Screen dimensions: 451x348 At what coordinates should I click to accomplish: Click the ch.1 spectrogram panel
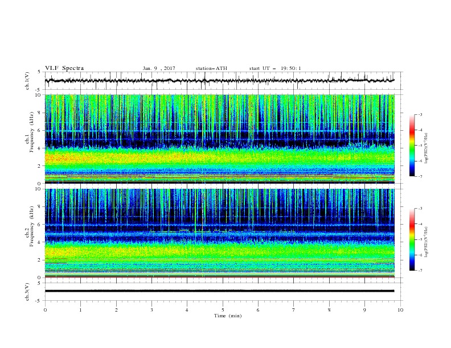click(219, 139)
